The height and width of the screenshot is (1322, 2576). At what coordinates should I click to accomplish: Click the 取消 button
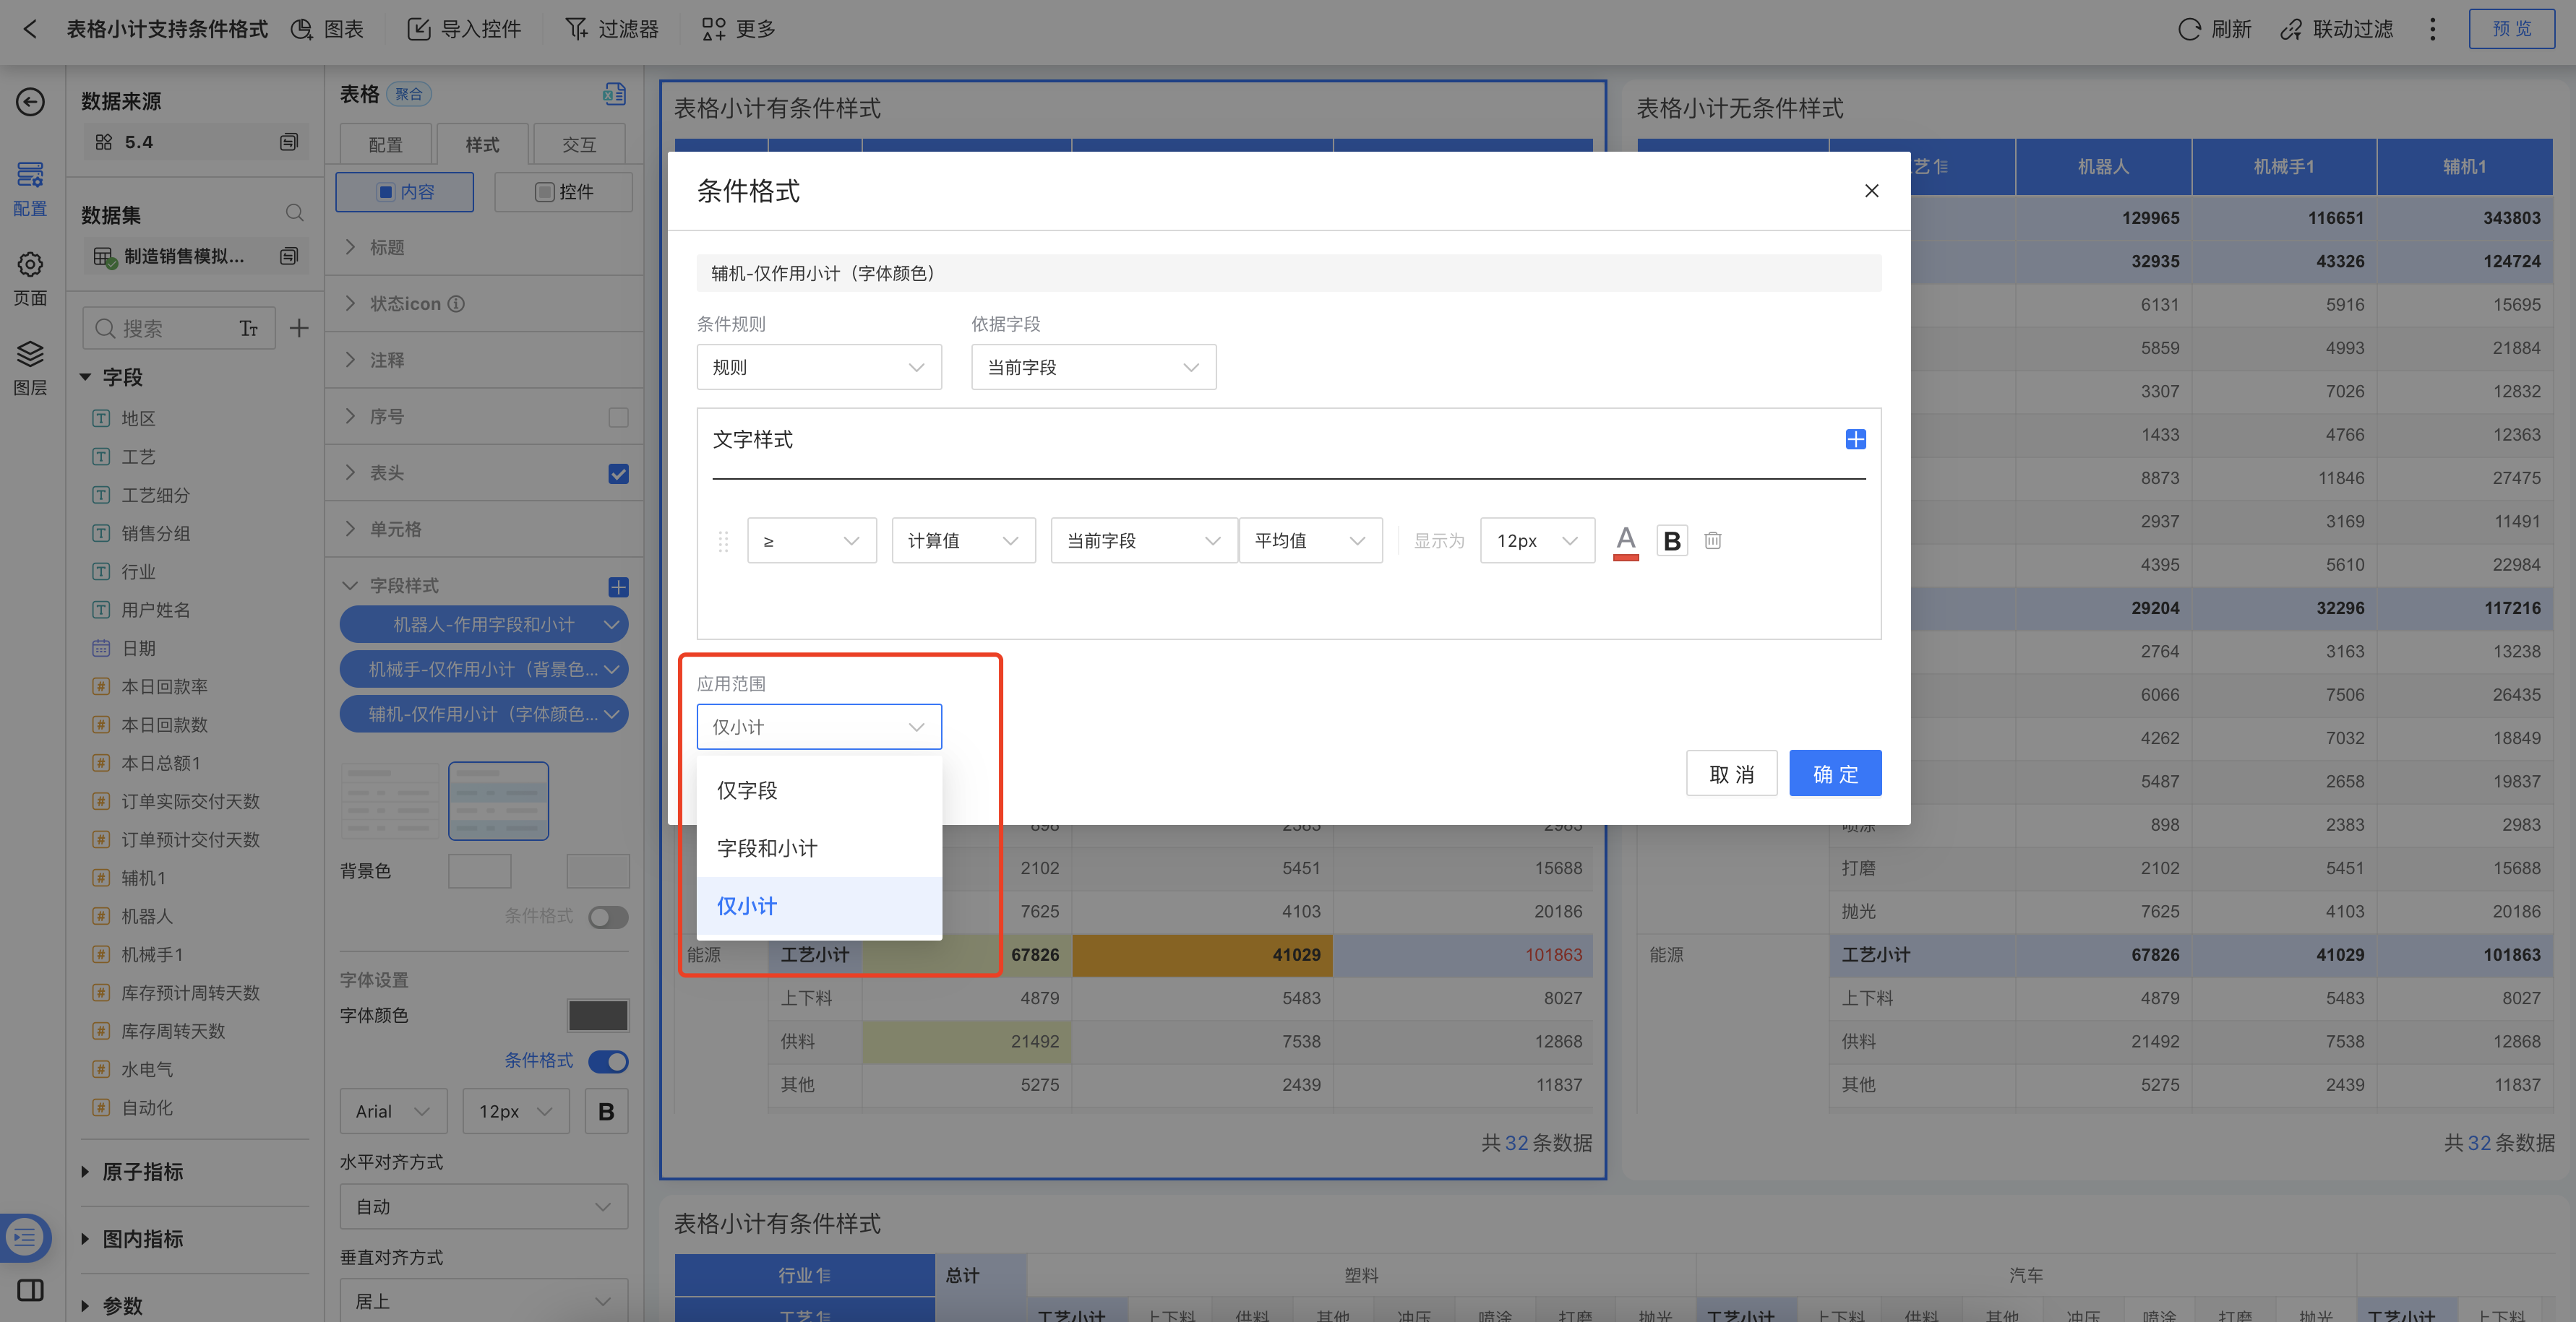1731,774
